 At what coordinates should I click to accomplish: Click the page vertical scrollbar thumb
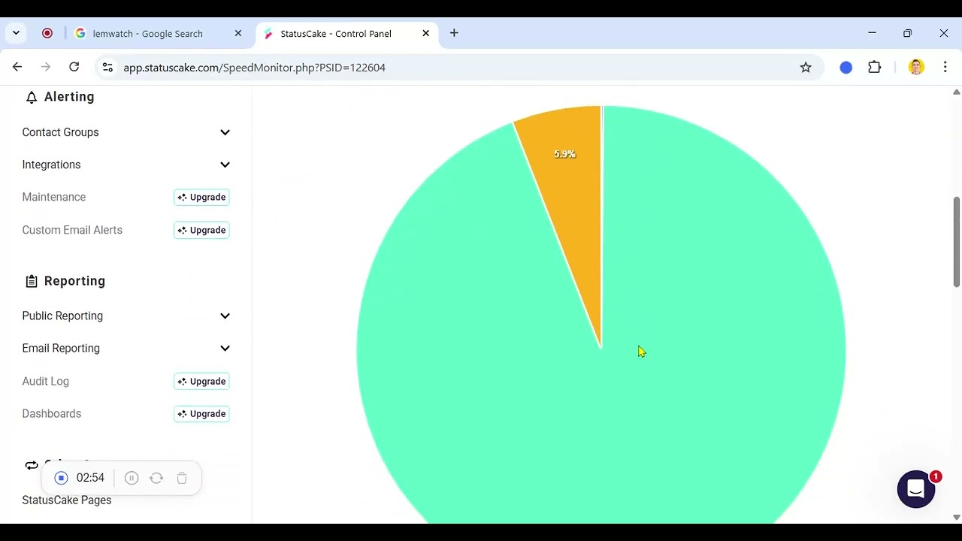[x=956, y=242]
